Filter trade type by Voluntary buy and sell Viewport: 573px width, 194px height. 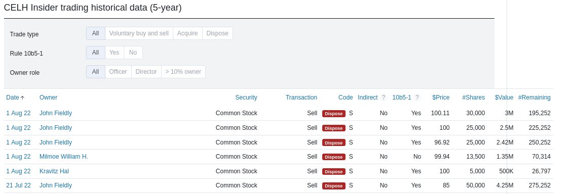pos(139,33)
